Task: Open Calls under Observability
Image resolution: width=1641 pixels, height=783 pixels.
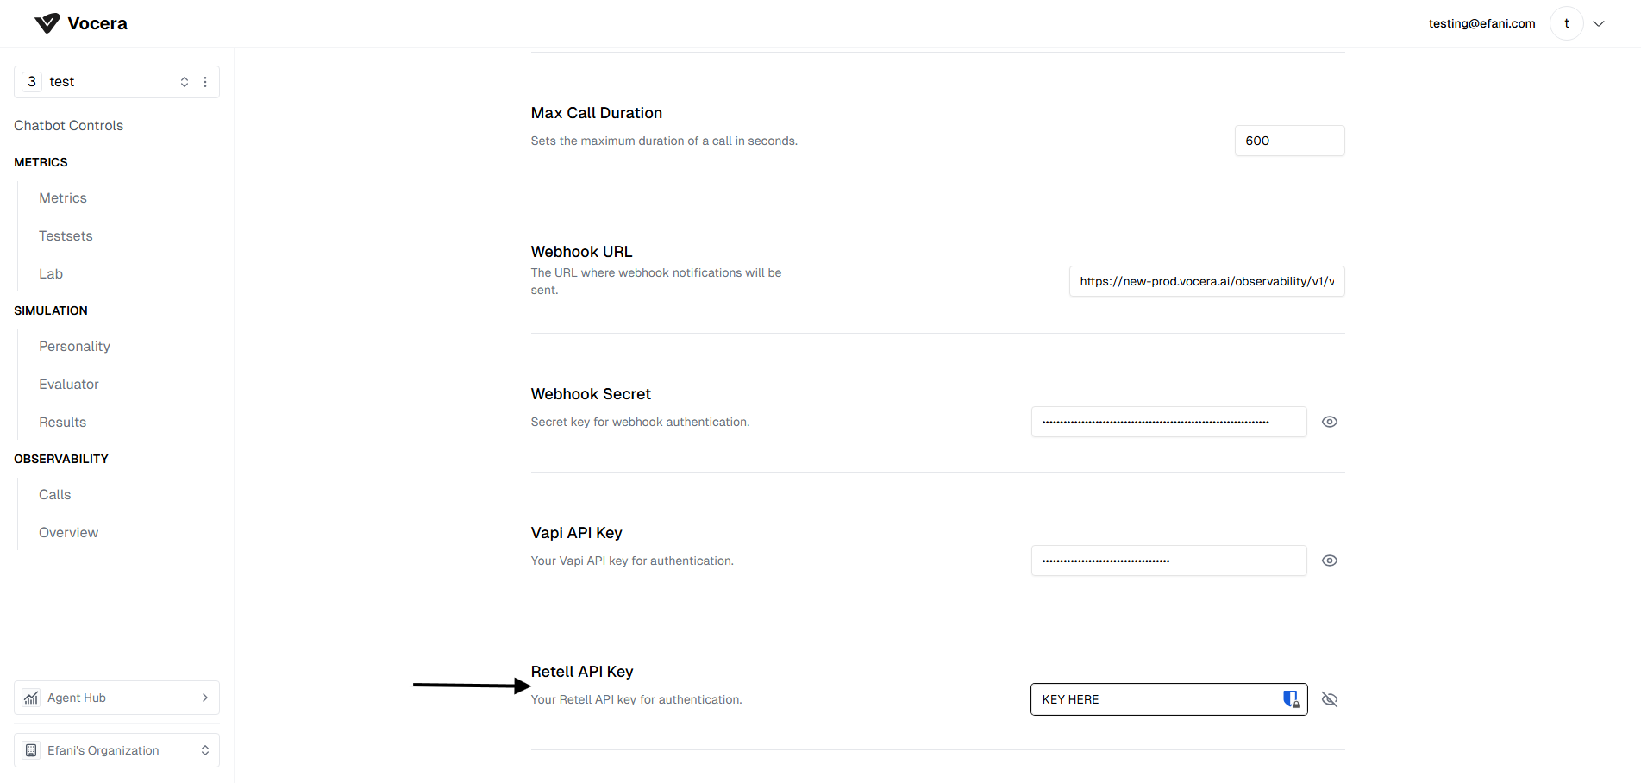Action: pos(55,495)
